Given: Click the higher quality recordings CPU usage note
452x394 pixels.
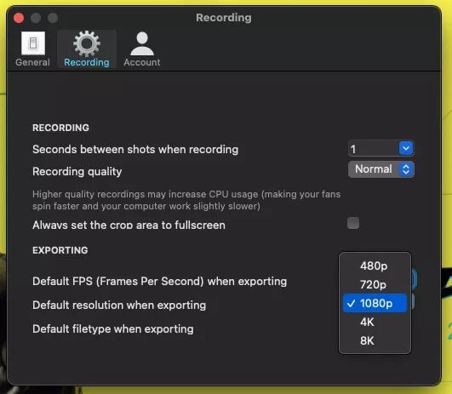Looking at the screenshot, I should pos(186,200).
